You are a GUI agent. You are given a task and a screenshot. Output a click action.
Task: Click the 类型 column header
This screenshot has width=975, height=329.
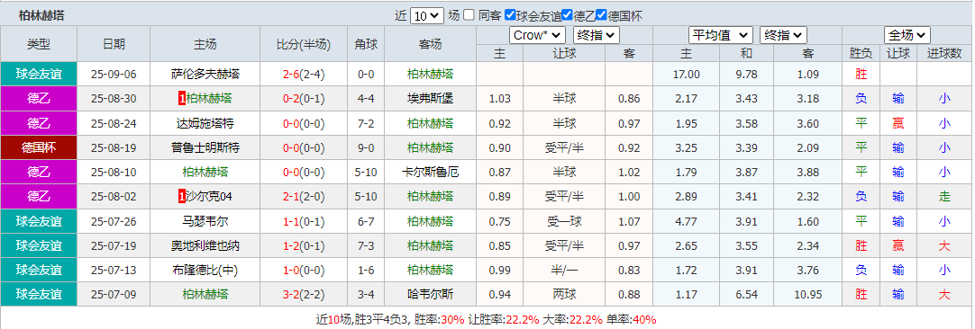39,44
